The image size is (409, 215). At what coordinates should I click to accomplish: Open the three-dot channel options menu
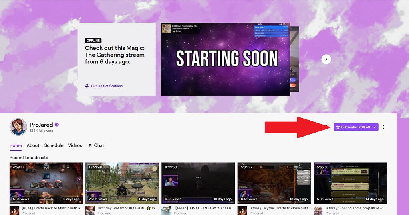383,127
